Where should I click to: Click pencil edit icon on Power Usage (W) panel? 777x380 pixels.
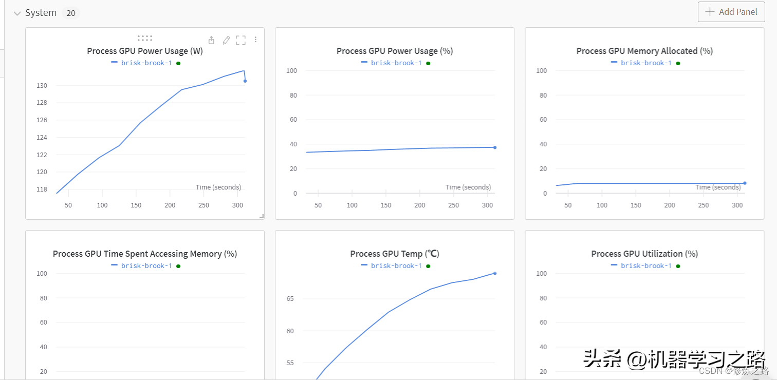pyautogui.click(x=226, y=40)
